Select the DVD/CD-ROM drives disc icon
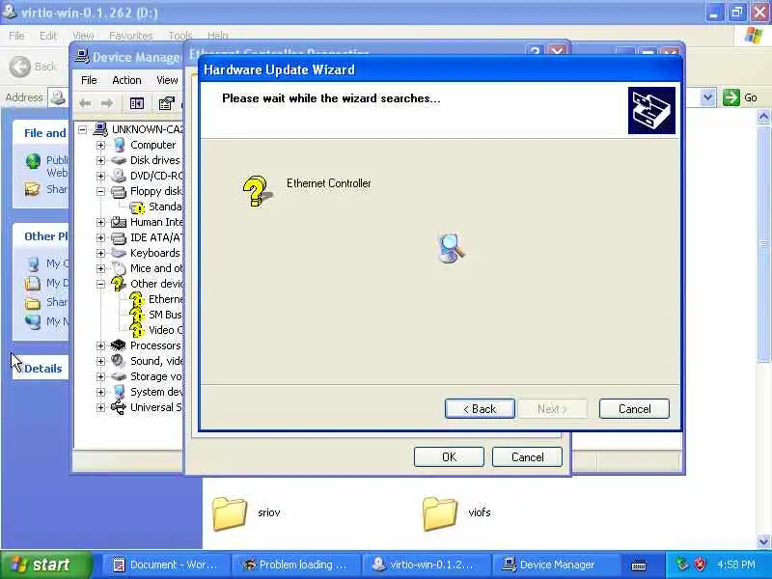This screenshot has height=579, width=772. point(118,176)
